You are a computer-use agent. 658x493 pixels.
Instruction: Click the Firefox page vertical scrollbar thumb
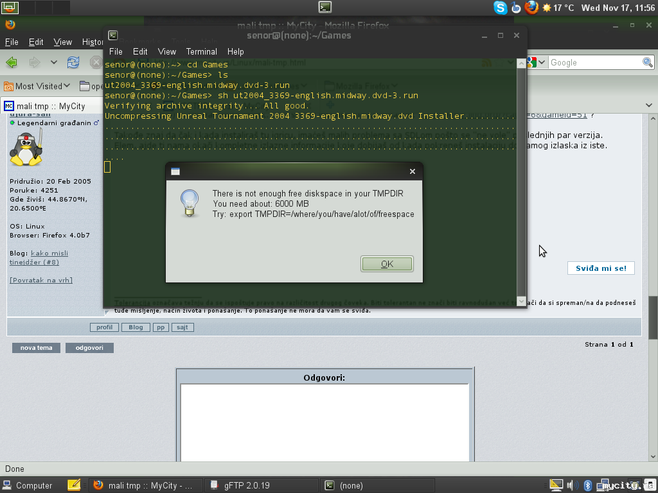coord(653,317)
